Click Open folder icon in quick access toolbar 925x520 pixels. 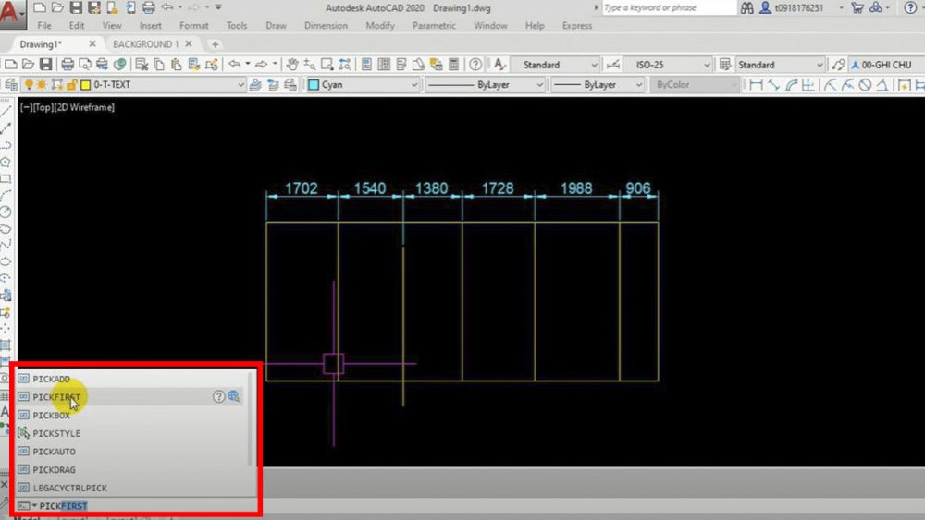click(x=57, y=7)
